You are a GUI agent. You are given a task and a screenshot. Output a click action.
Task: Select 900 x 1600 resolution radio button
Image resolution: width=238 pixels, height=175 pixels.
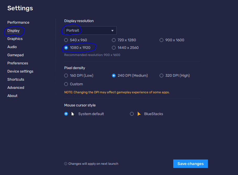161,40
